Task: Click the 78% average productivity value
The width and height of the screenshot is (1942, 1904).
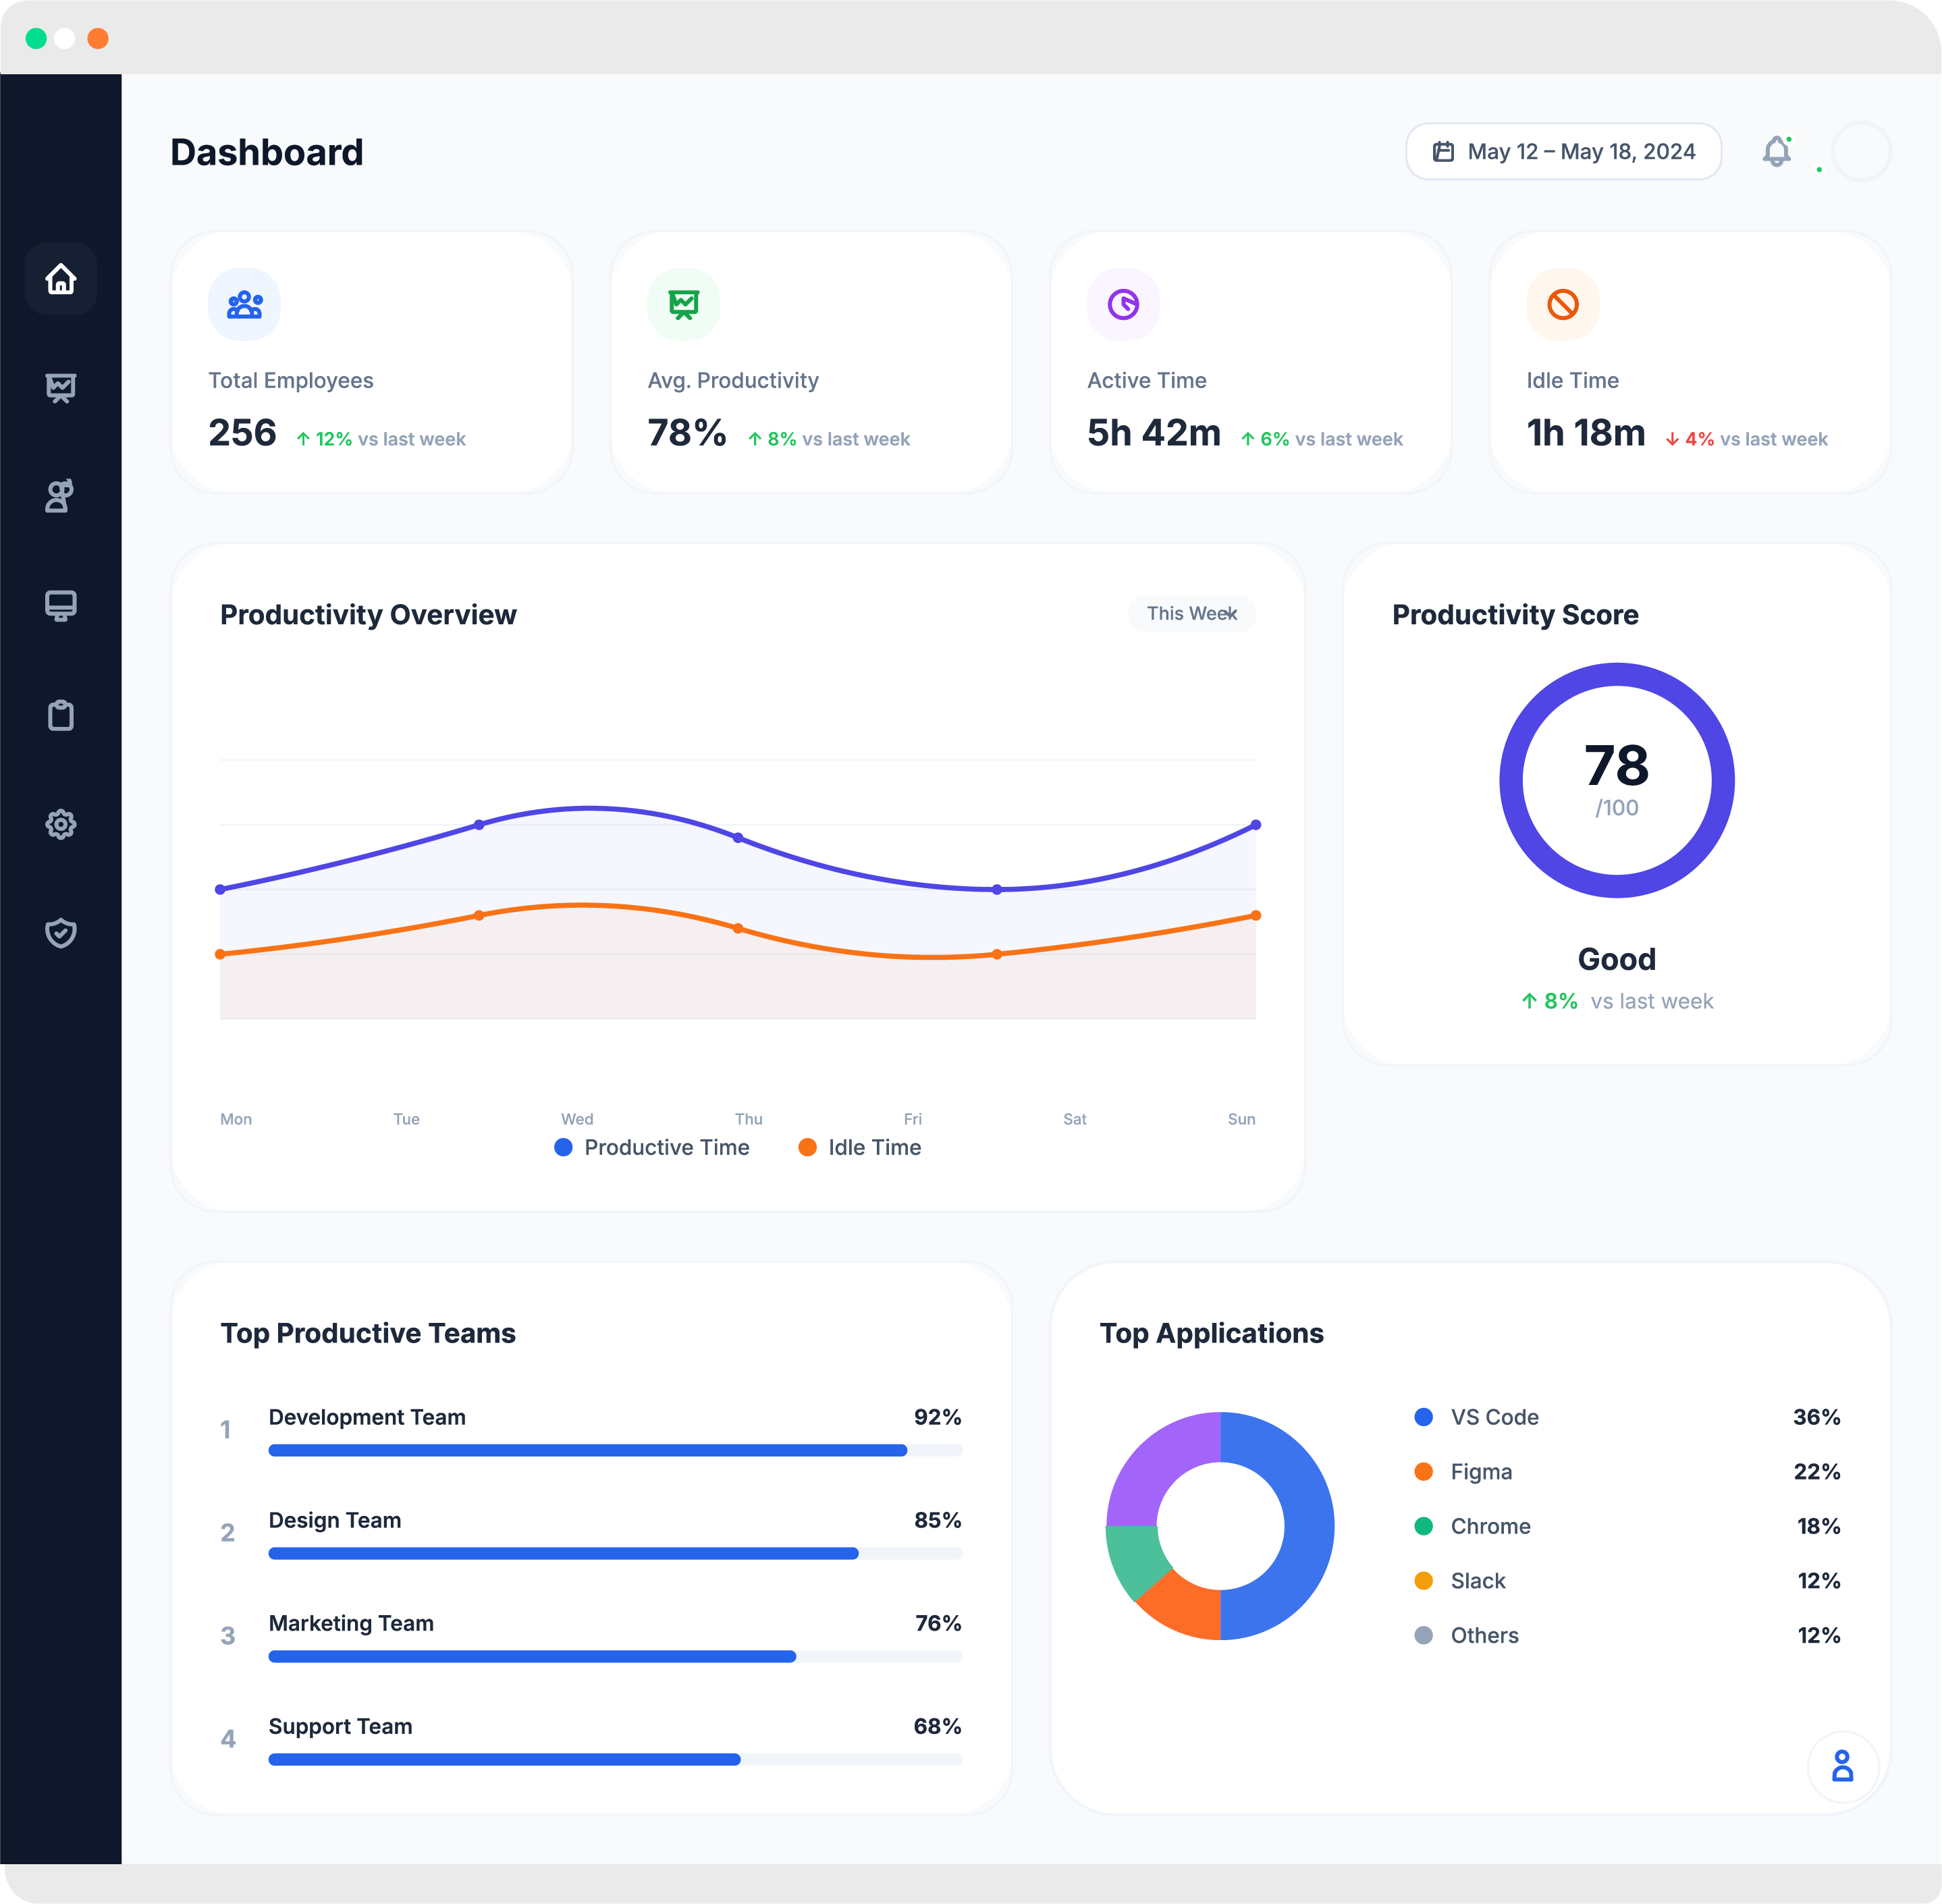Action: pyautogui.click(x=687, y=433)
